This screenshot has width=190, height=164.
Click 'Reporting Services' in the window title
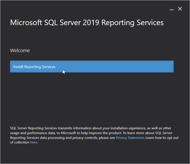pyautogui.click(x=132, y=23)
